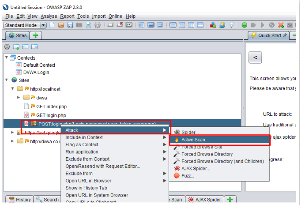Add a new tab beside the Sites tab

click(x=36, y=36)
